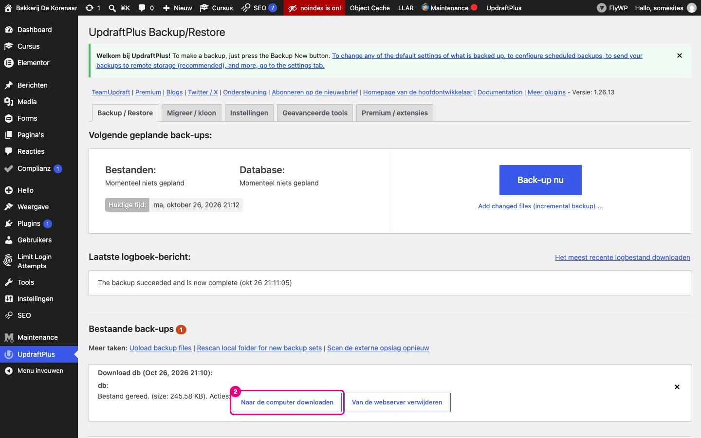Open Add changed files incremental backup link

pyautogui.click(x=540, y=206)
